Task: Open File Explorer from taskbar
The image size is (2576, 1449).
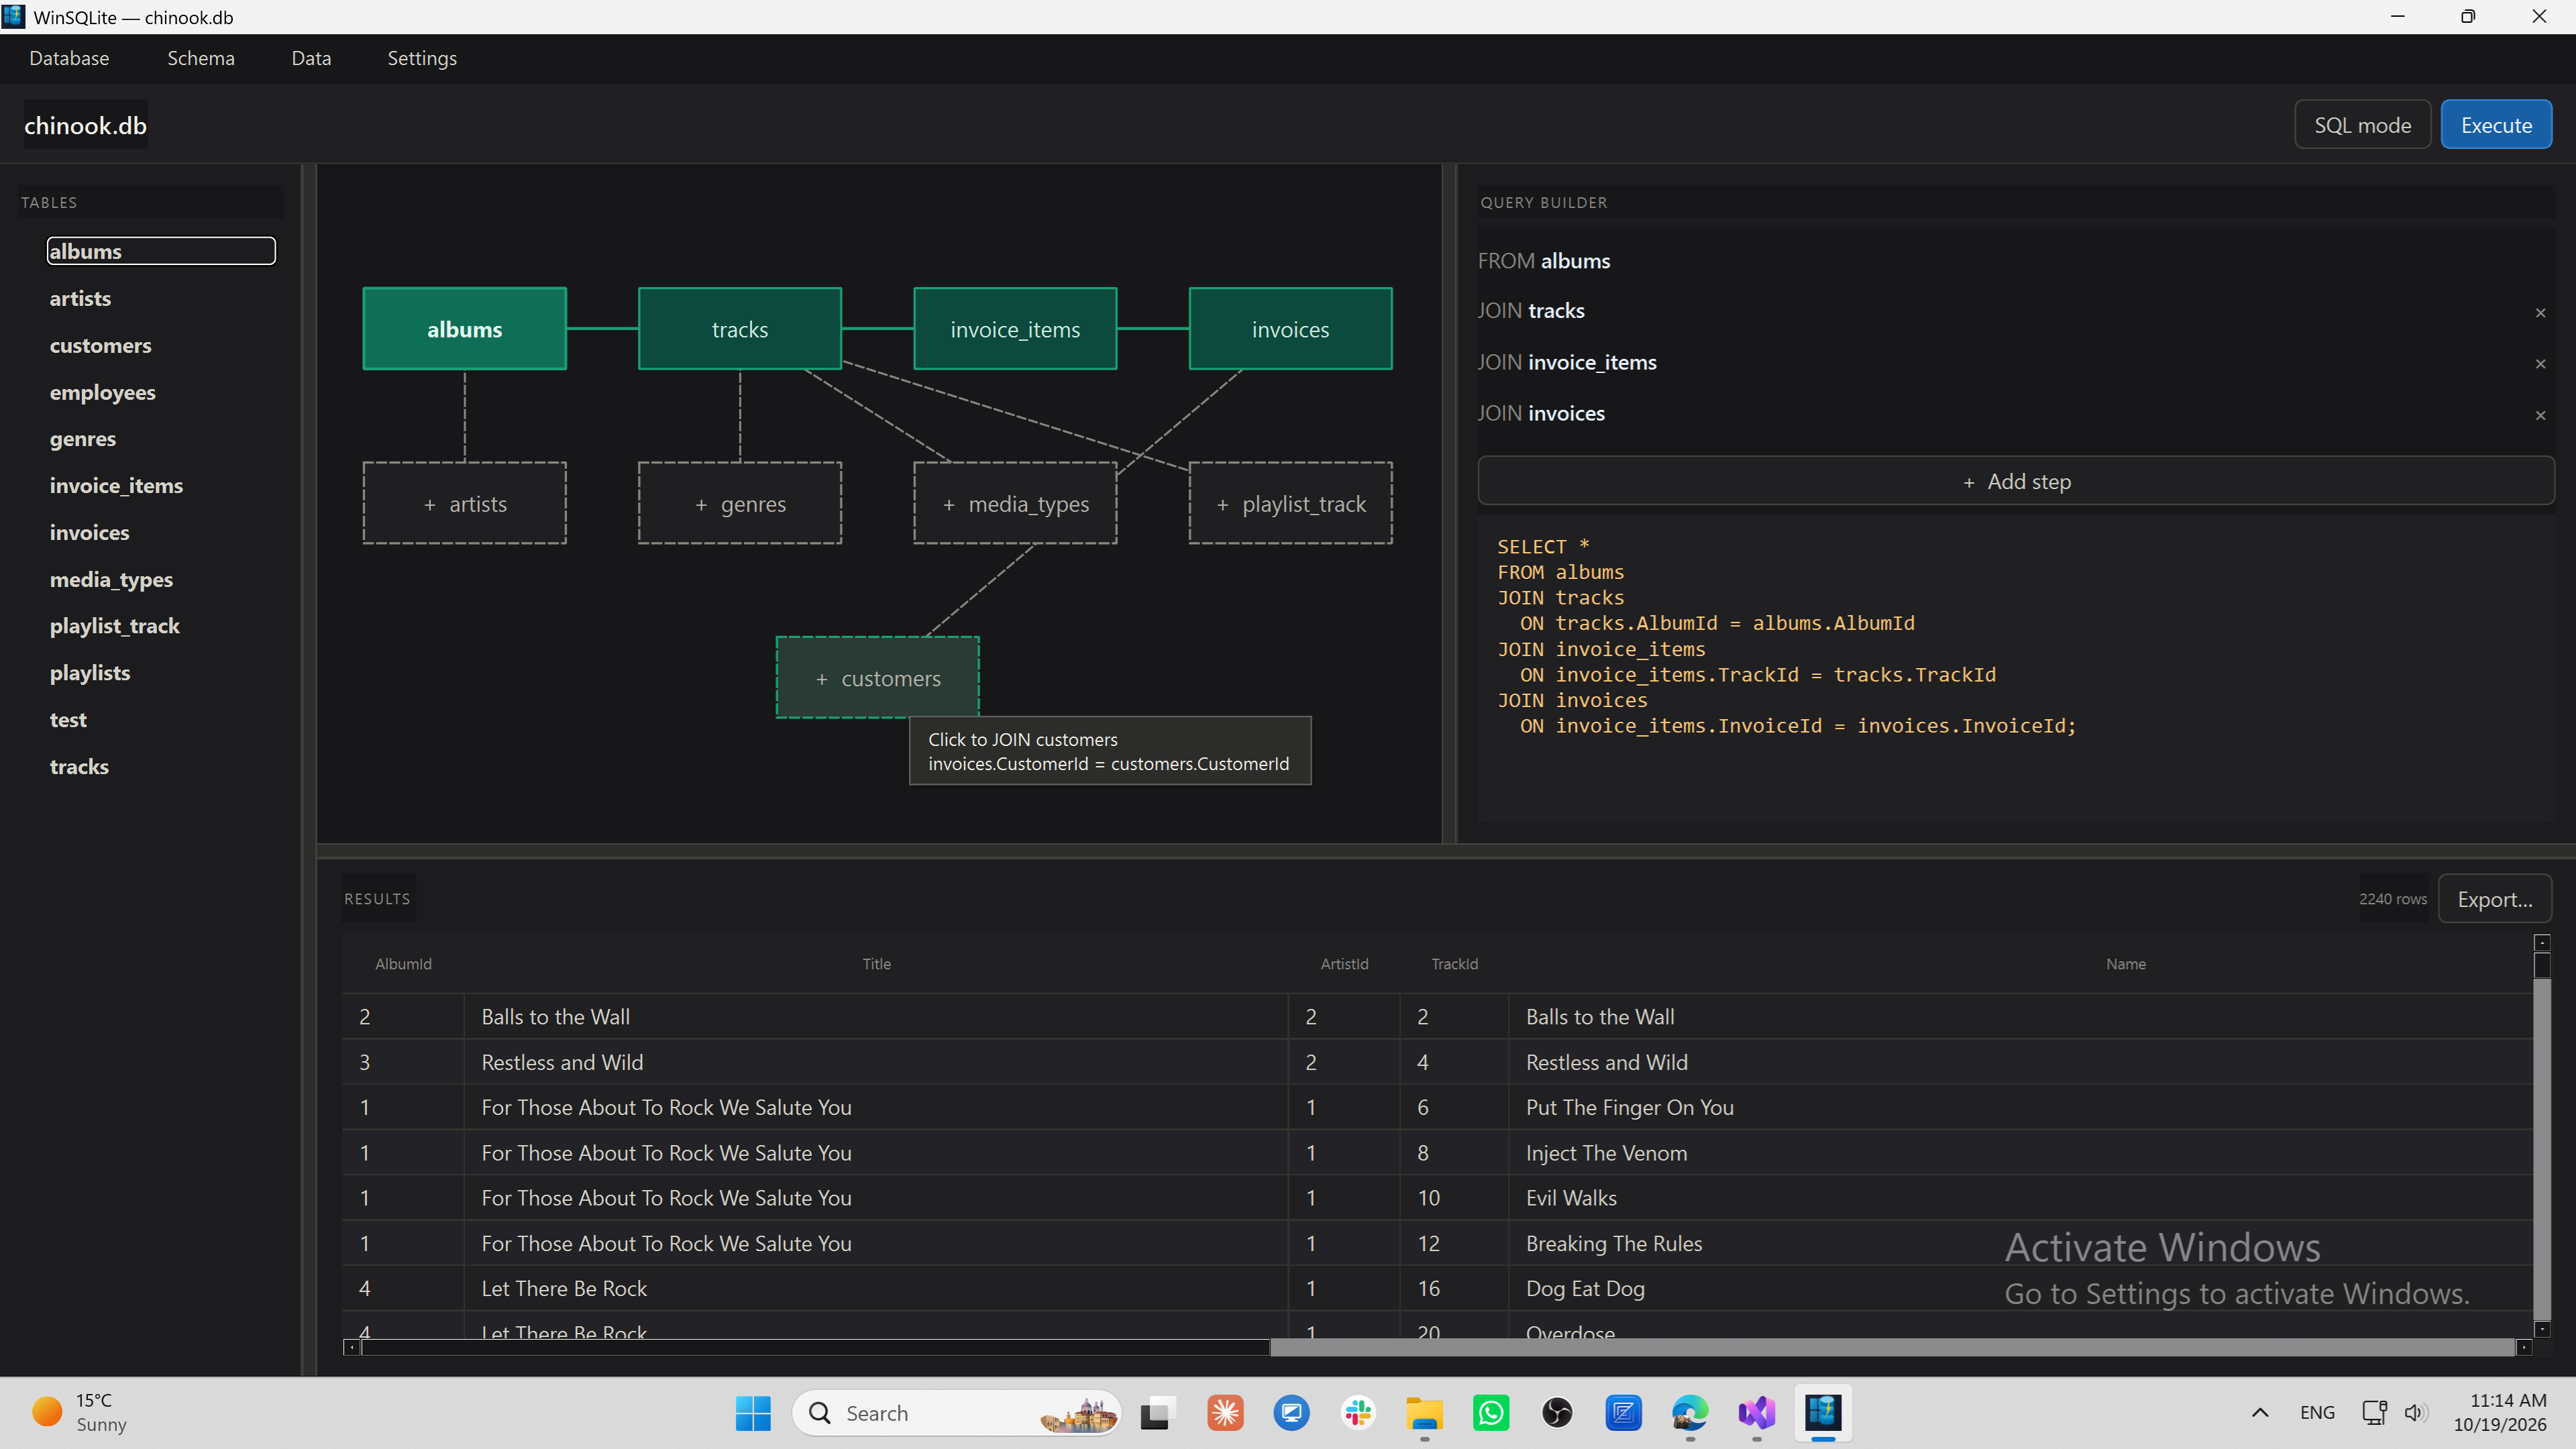Action: (1424, 1413)
